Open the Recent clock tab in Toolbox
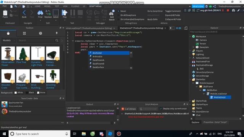 point(40,33)
